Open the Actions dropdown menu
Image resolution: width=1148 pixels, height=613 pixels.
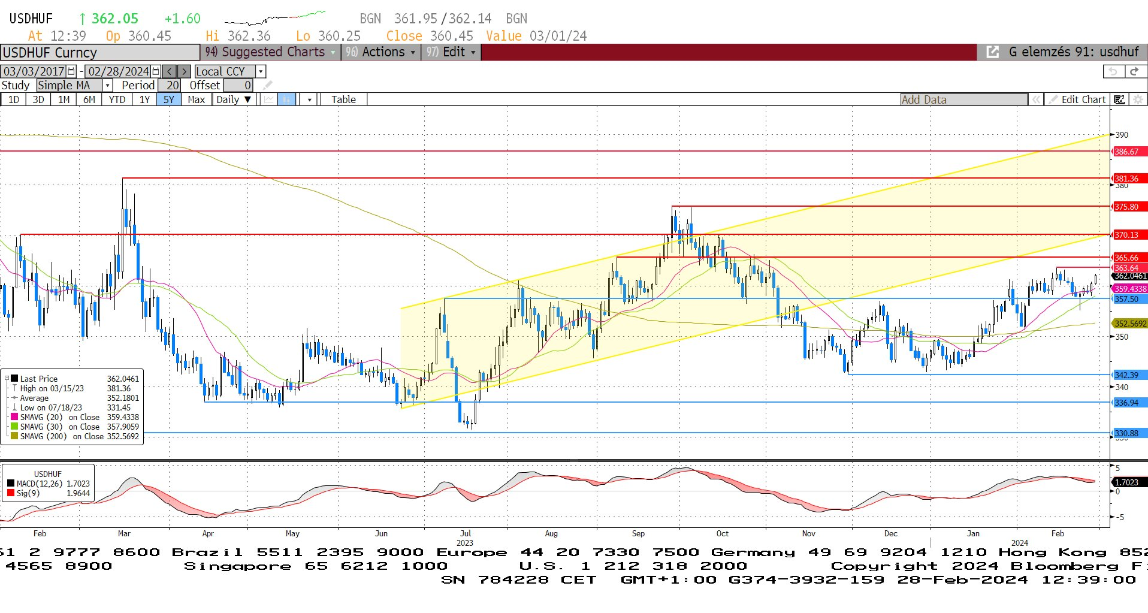pos(380,52)
